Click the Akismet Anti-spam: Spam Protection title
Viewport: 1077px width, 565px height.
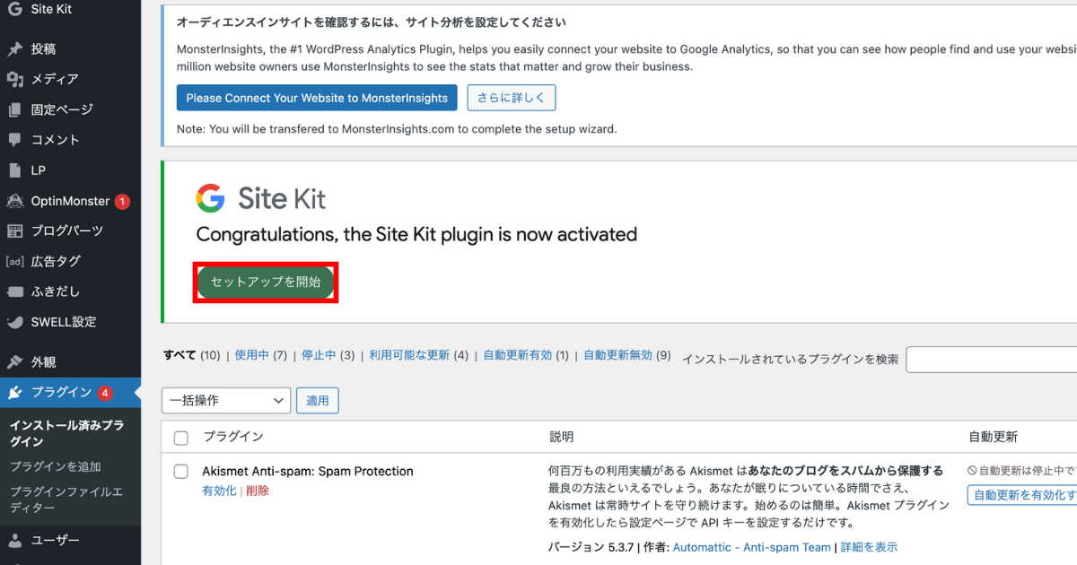coord(308,471)
